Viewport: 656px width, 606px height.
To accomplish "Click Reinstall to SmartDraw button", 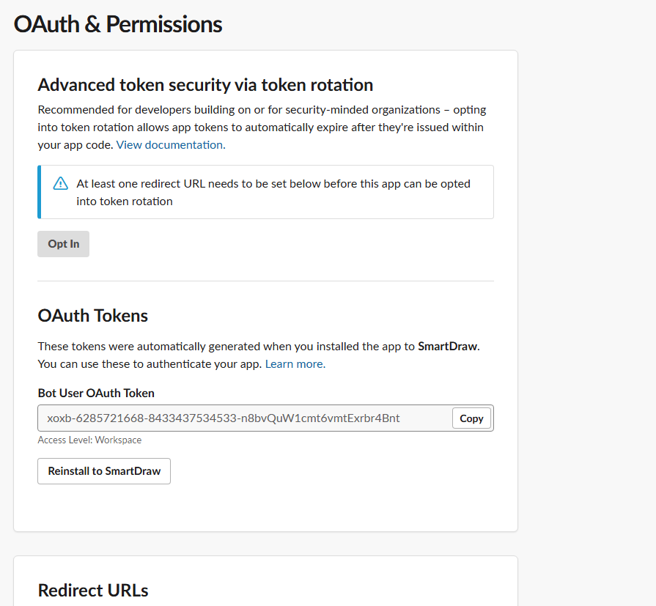I will 104,471.
